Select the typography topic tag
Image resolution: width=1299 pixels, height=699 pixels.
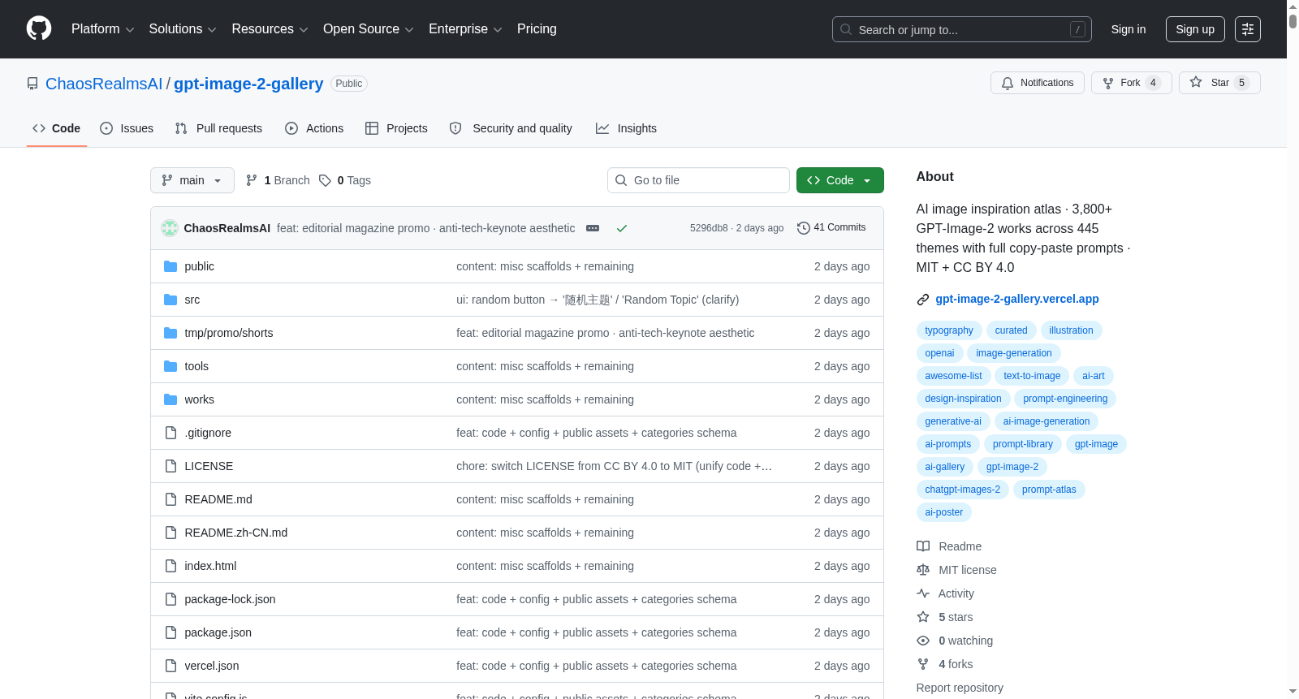pyautogui.click(x=949, y=330)
